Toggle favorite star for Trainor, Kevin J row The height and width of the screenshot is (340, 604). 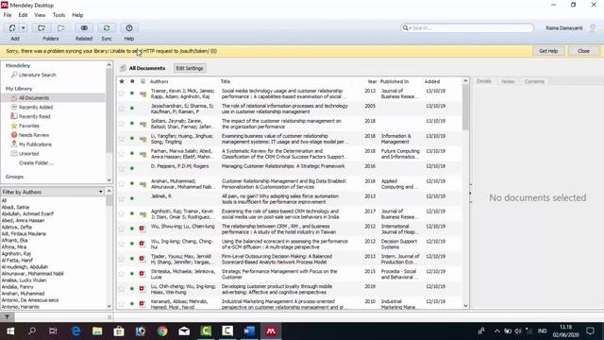click(x=122, y=93)
